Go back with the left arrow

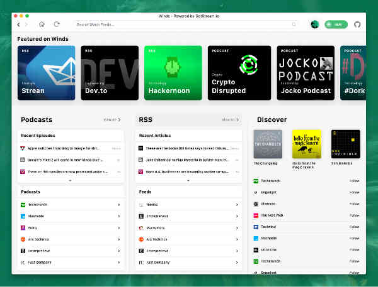[18, 24]
